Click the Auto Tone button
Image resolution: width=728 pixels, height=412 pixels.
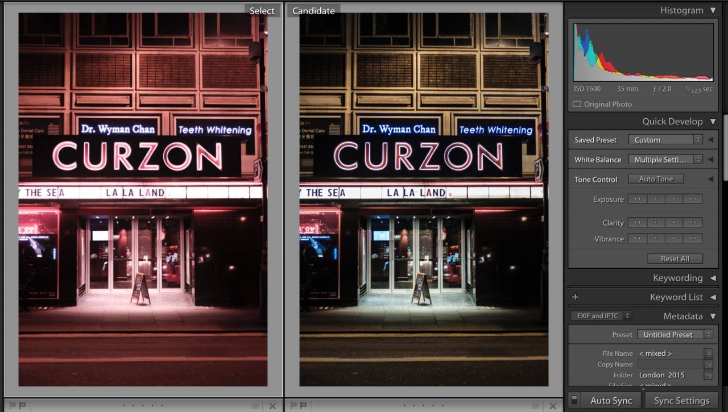click(x=656, y=179)
